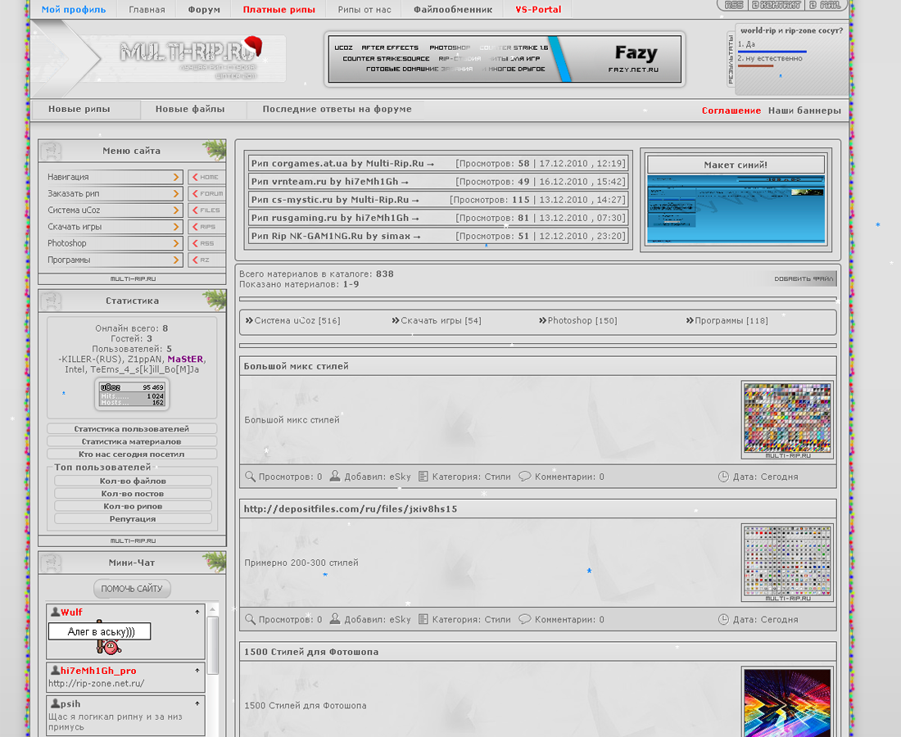Click the RIPS shortcut icon in the site menu
The image size is (901, 737).
click(x=206, y=227)
